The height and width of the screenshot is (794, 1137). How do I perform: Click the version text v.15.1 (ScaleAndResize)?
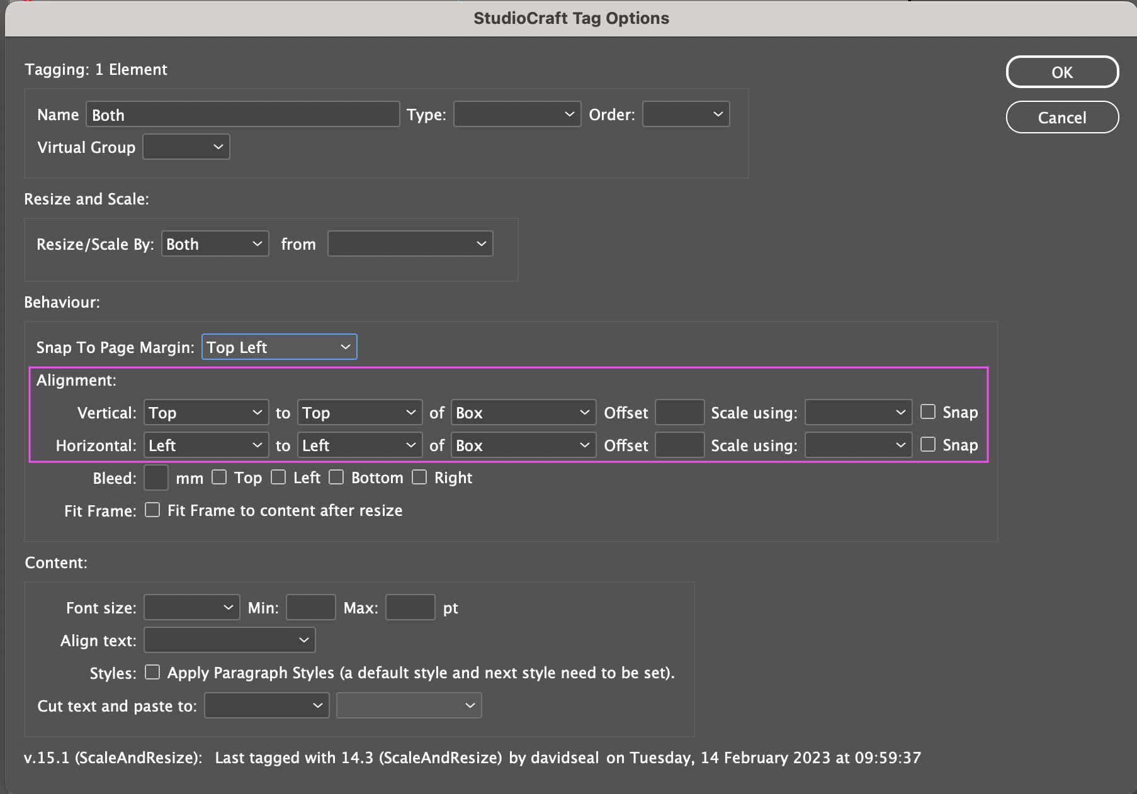coord(113,758)
